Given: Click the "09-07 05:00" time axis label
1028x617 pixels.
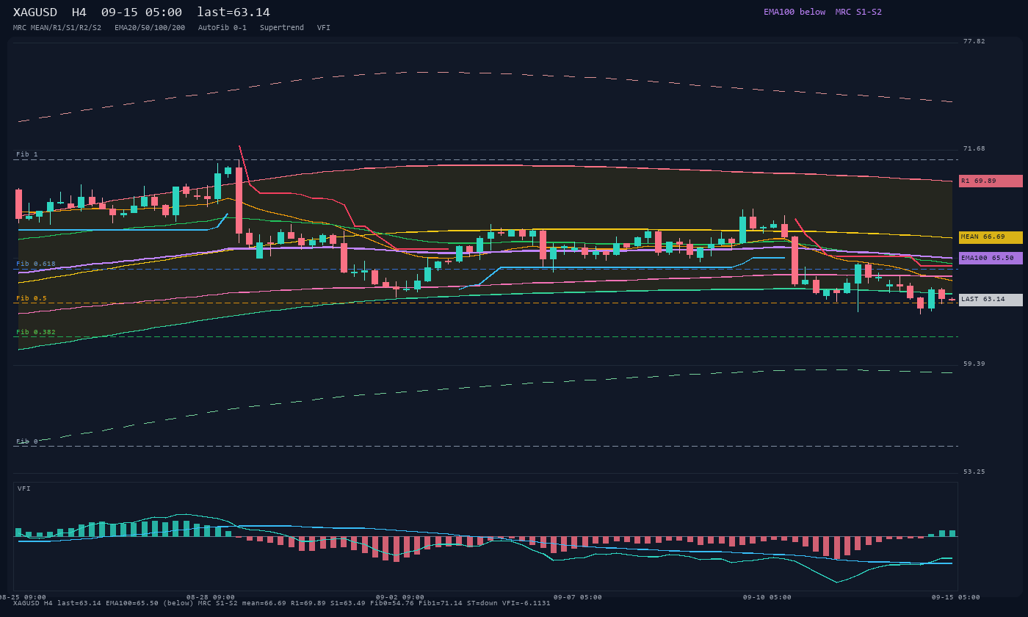Looking at the screenshot, I should (578, 597).
